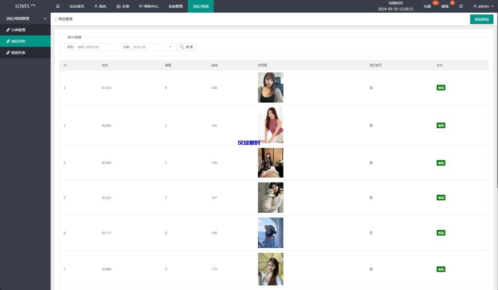Open the 交易 menu with the scale icon
Viewport: 498px width, 290px height.
pyautogui.click(x=123, y=6)
